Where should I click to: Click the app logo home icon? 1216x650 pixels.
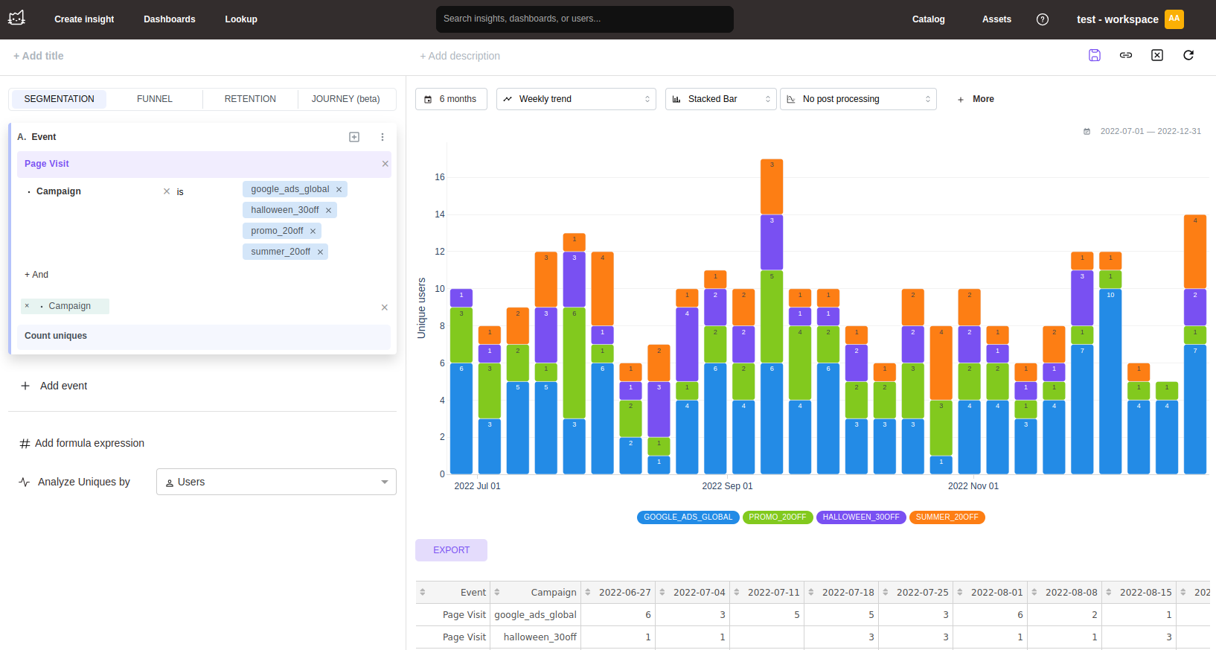(16, 18)
